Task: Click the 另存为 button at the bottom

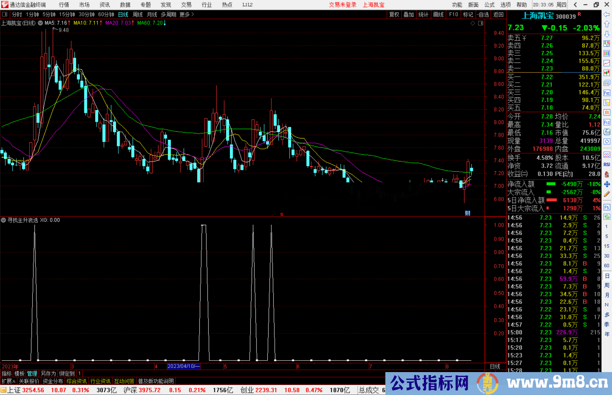Action: click(49, 373)
